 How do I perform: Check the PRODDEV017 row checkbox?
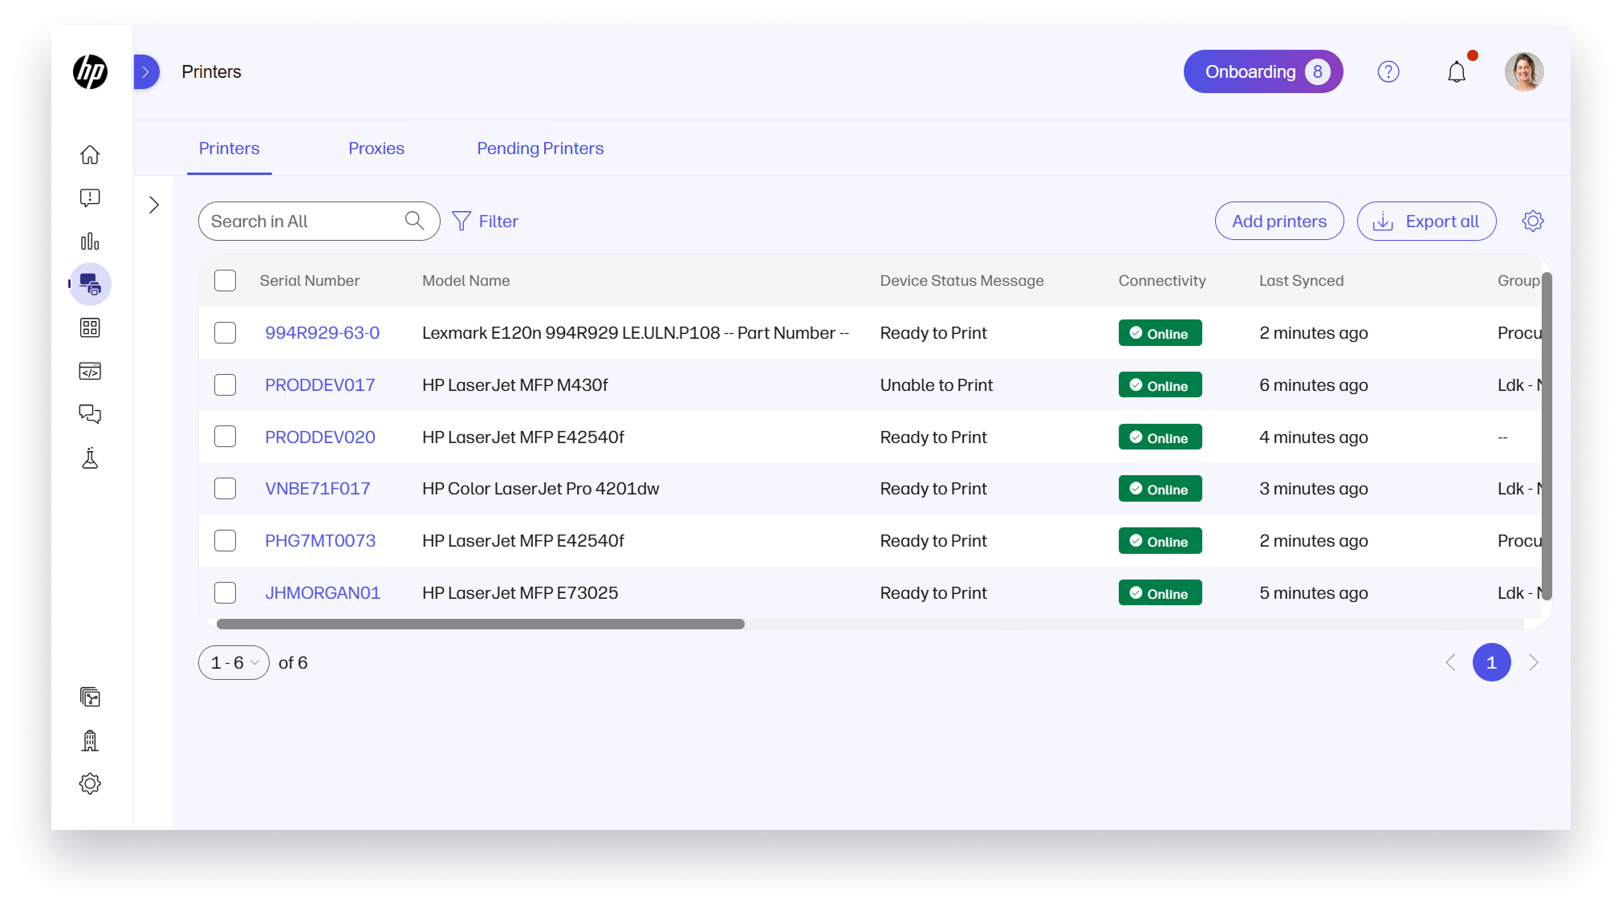pos(225,385)
